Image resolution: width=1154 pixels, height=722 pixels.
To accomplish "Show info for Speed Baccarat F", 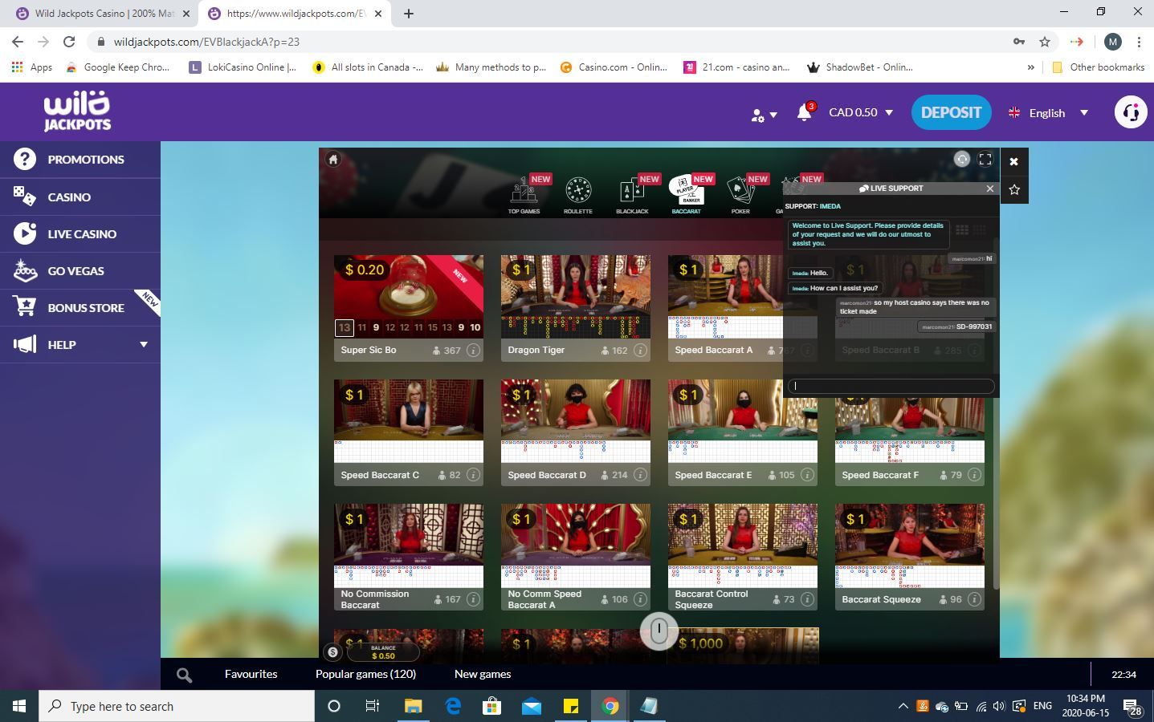I will [x=974, y=475].
